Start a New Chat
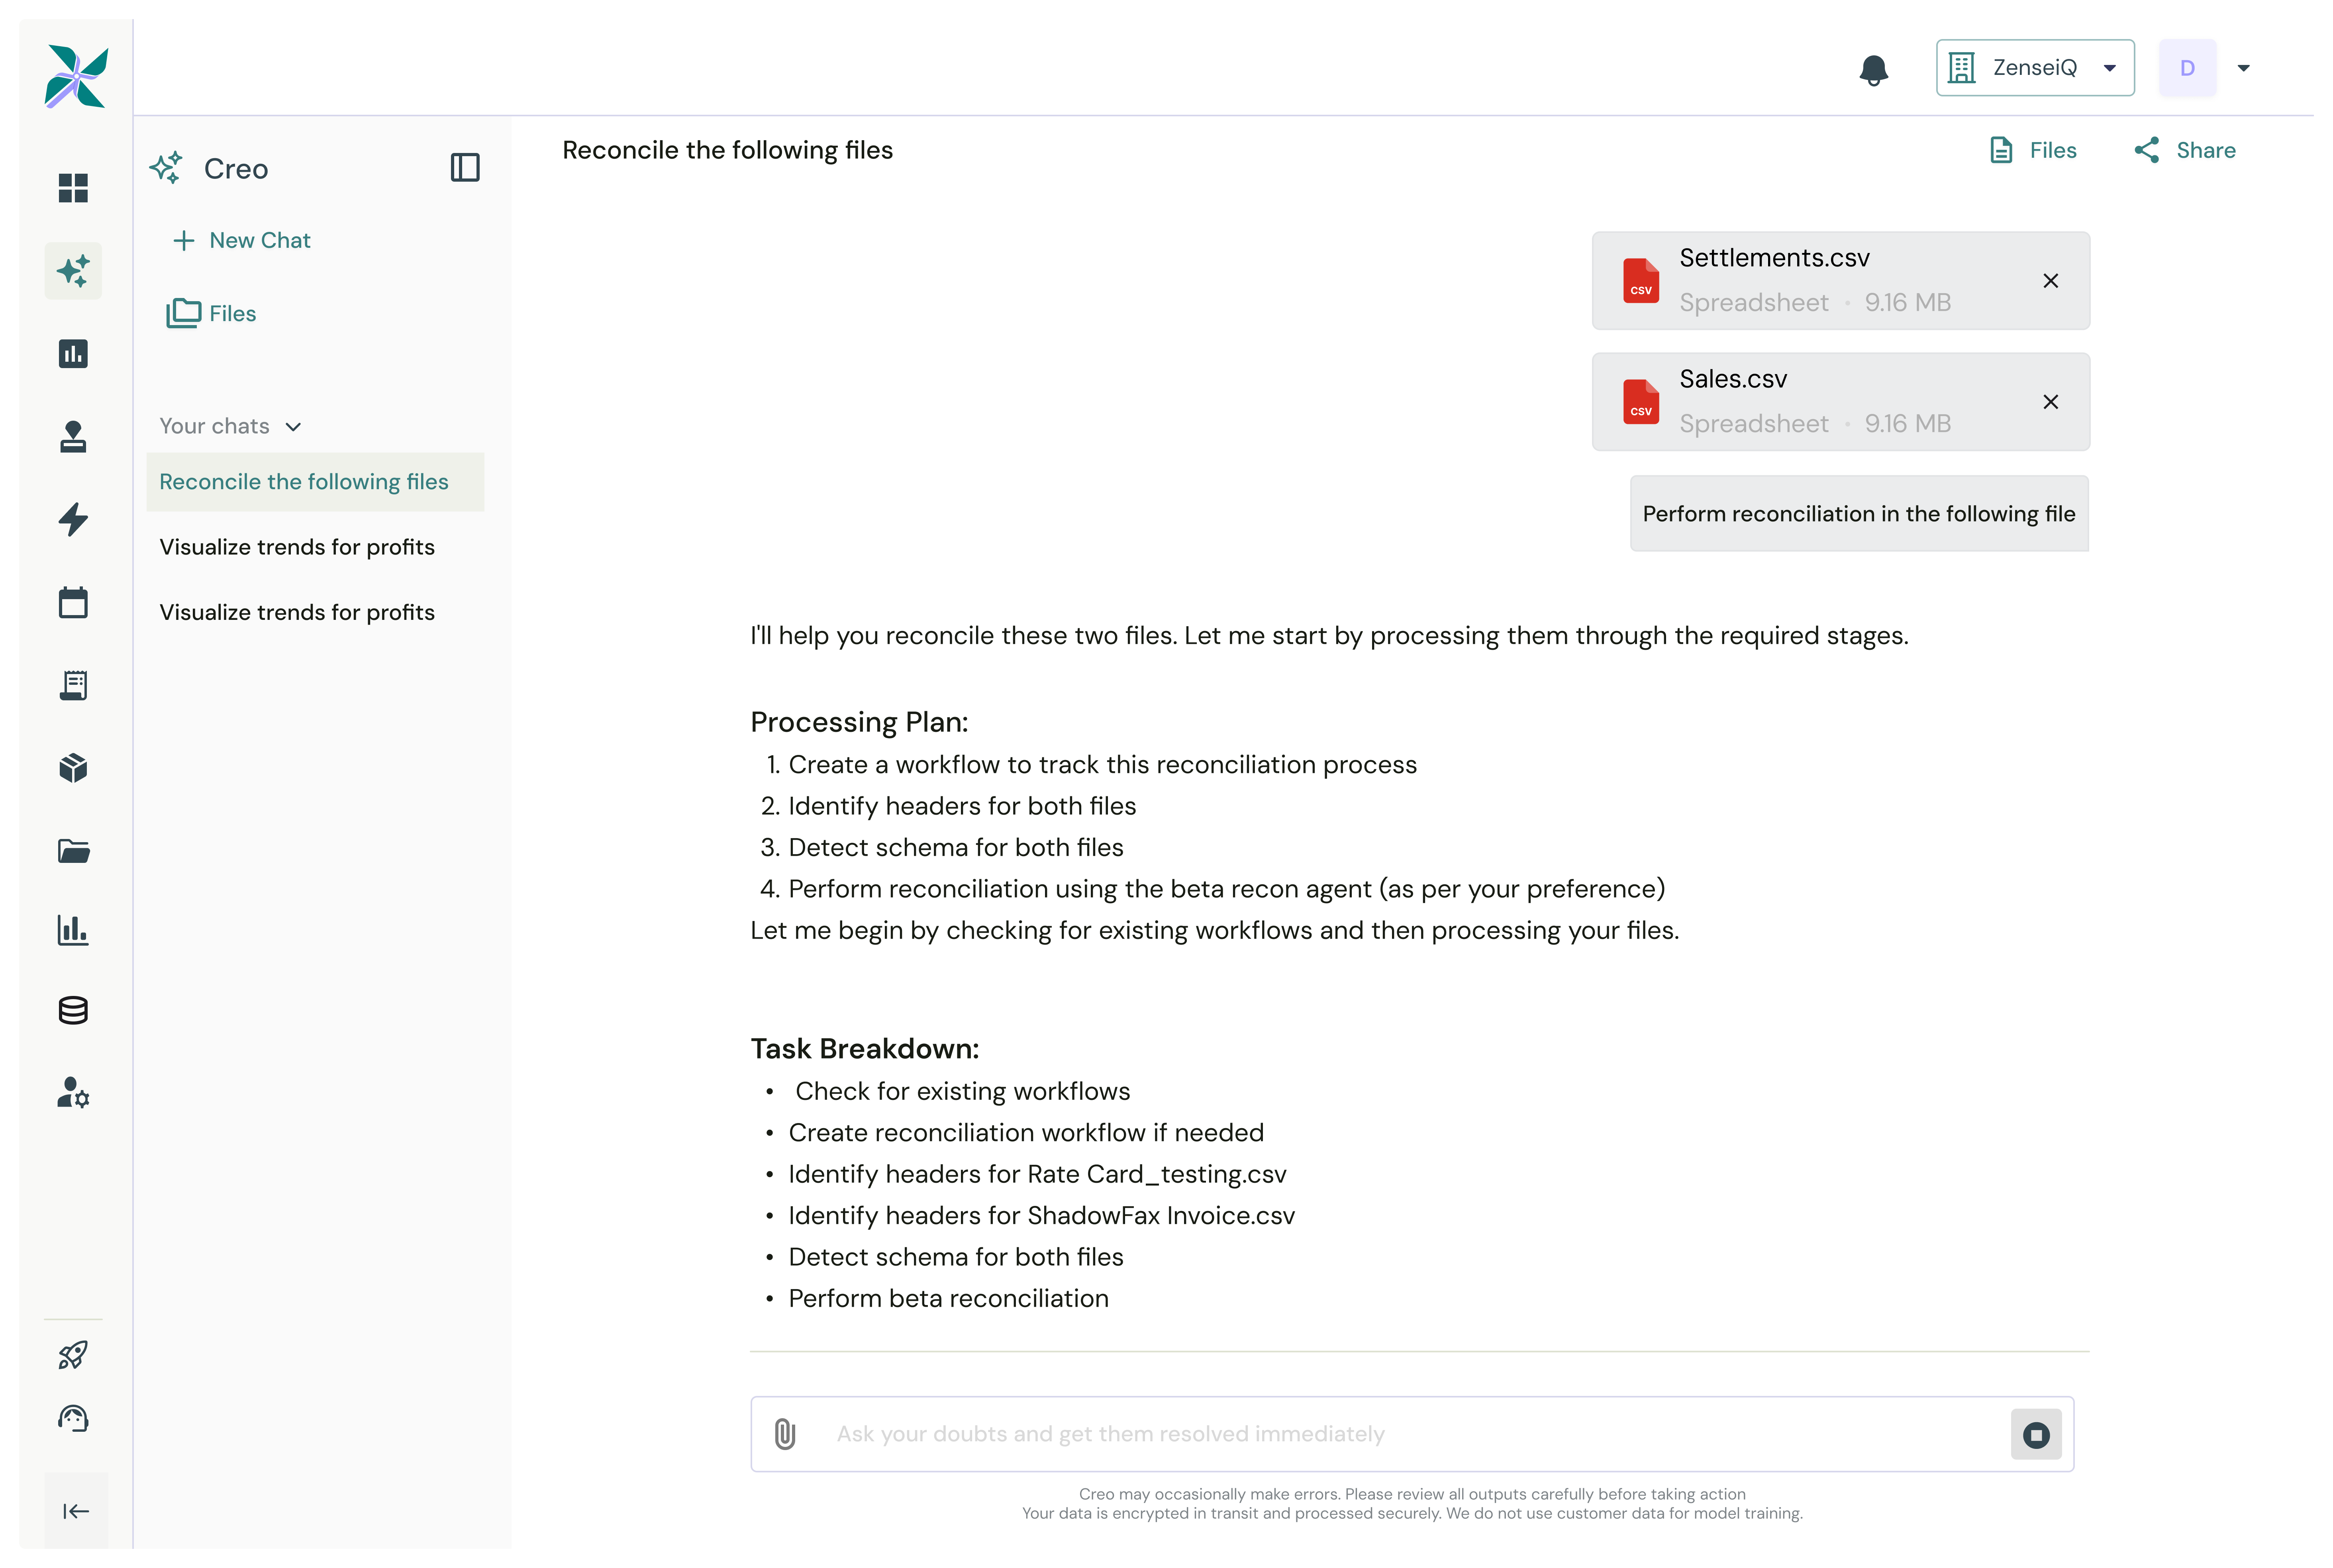The image size is (2333, 1568). pyautogui.click(x=241, y=240)
